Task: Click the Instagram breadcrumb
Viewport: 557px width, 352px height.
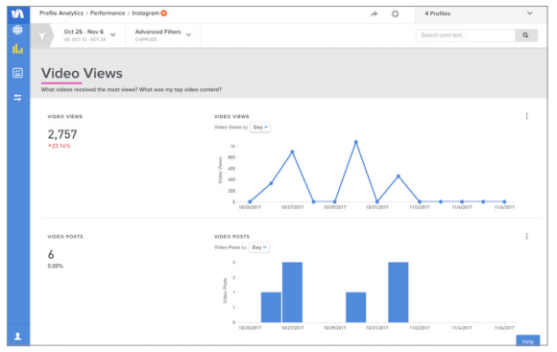Action: click(146, 13)
